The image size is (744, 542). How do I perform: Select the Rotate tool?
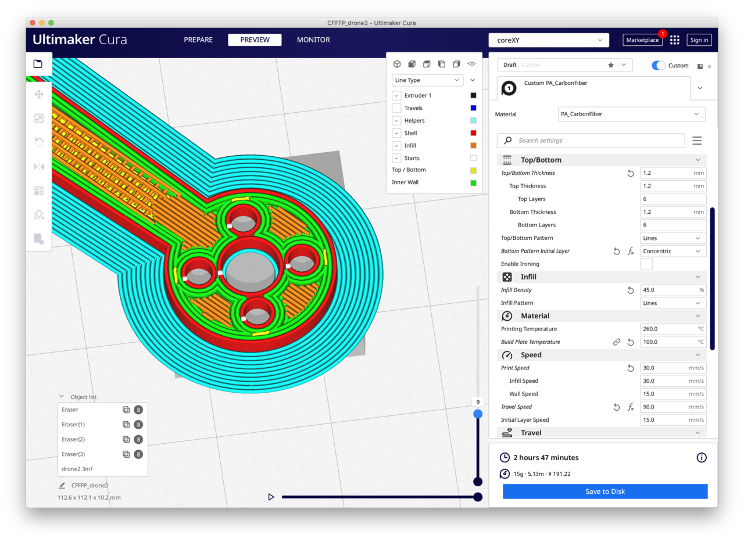tap(39, 142)
